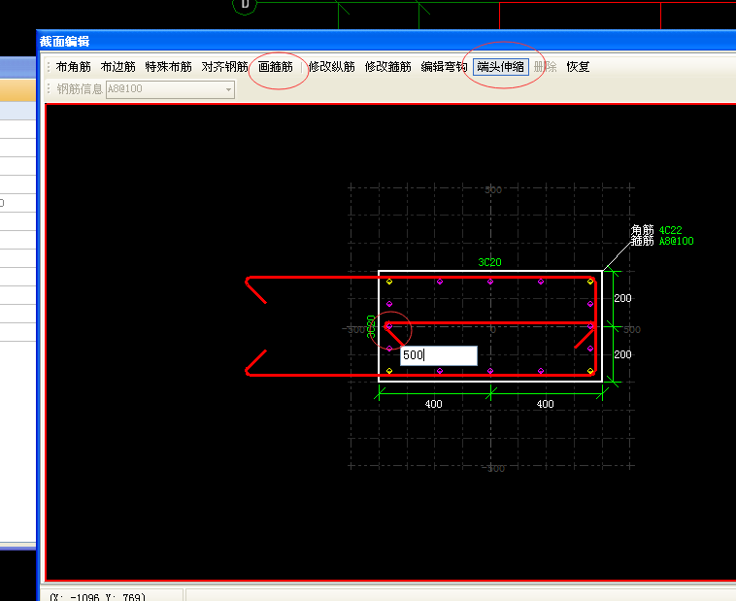This screenshot has height=601, width=736.
Task: Activate the 对齐钢筋 tool
Action: point(225,67)
